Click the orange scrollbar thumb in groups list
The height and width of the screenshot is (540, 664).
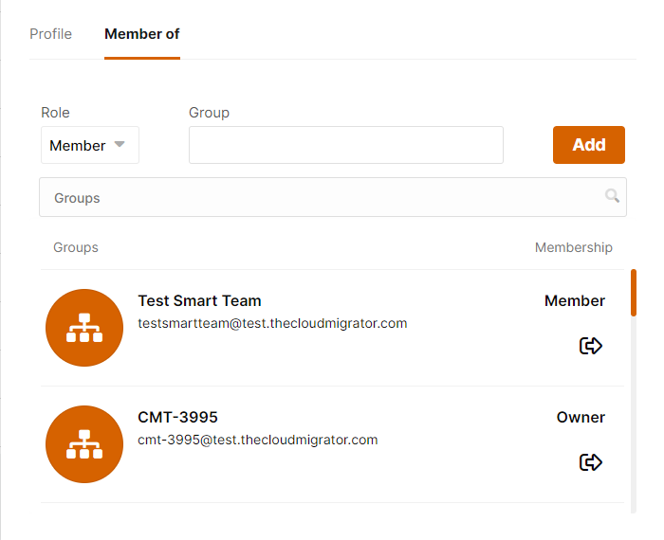pyautogui.click(x=634, y=293)
